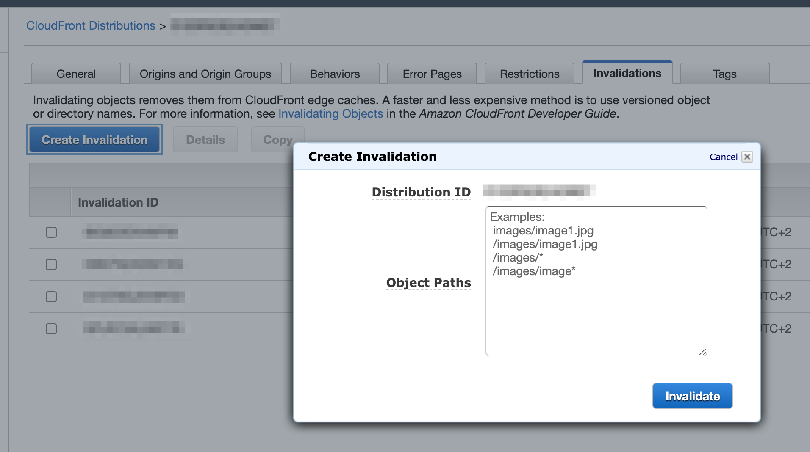810x452 pixels.
Task: Tick the fourth invalidation checkbox
Action: (51, 328)
